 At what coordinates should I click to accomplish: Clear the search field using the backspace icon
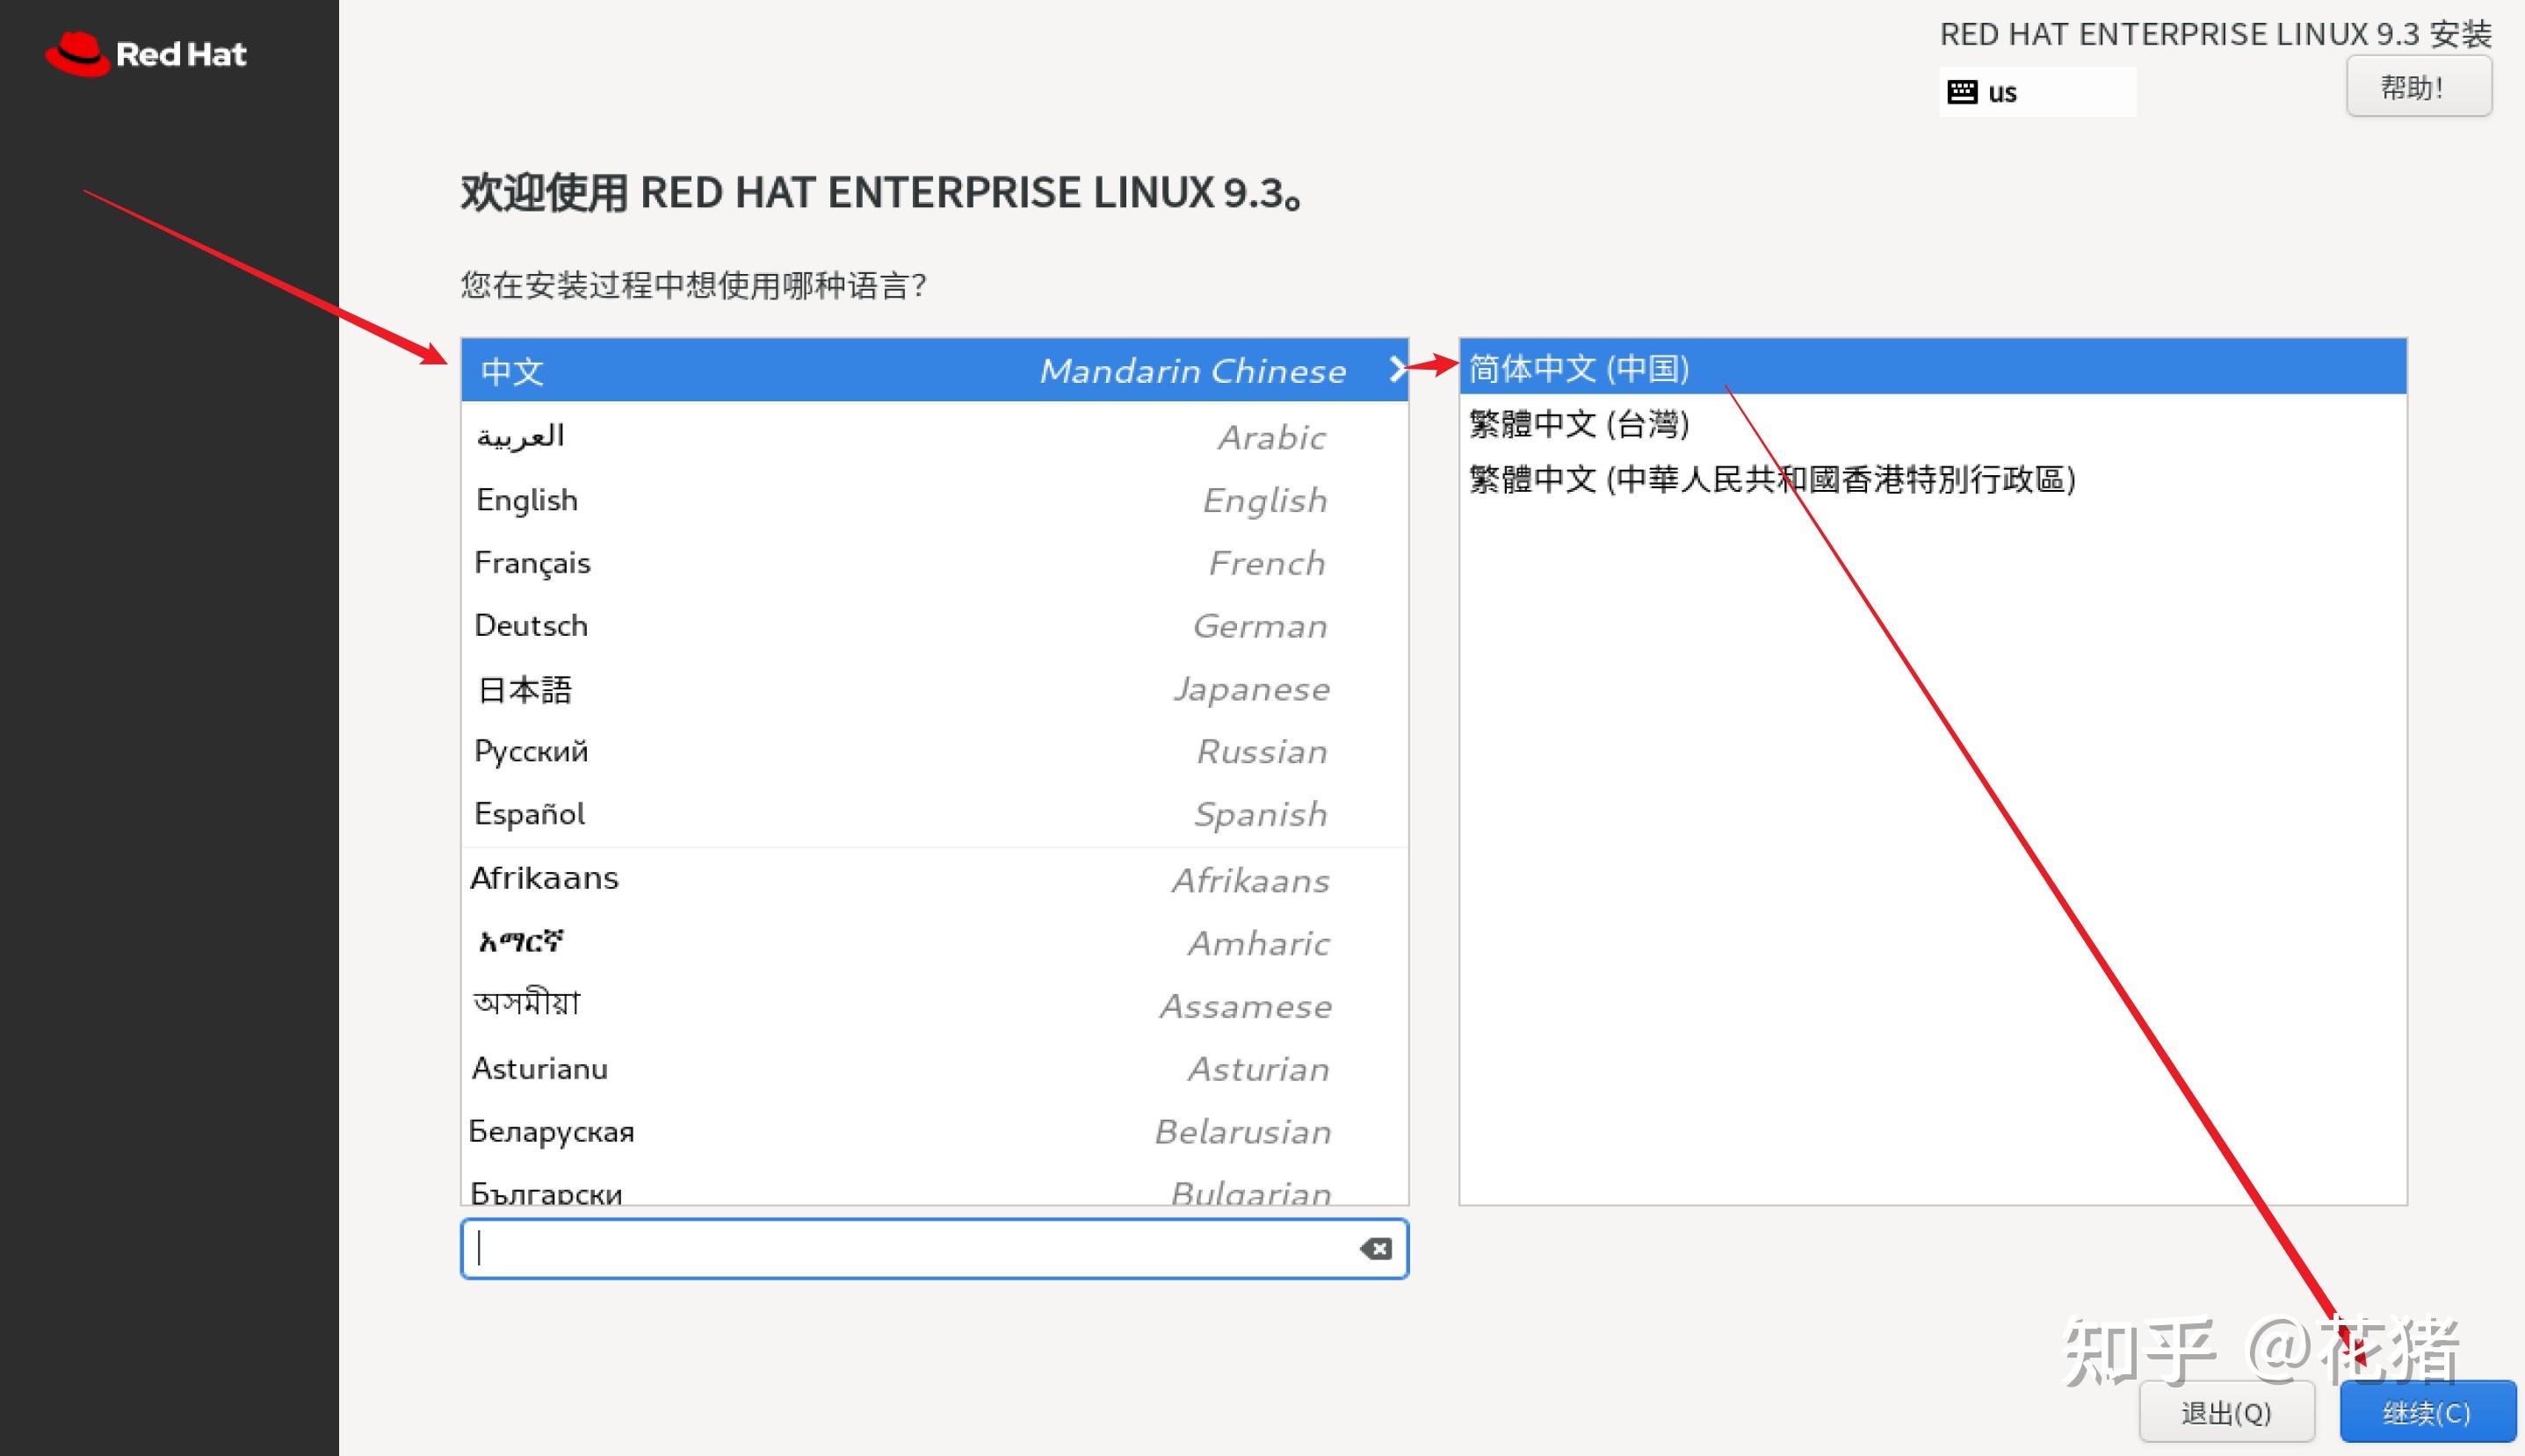1377,1248
